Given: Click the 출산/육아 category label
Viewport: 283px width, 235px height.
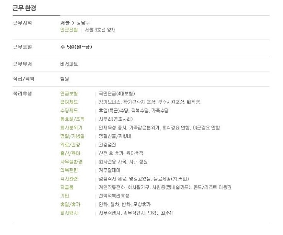Looking at the screenshot, I should [x=70, y=153].
